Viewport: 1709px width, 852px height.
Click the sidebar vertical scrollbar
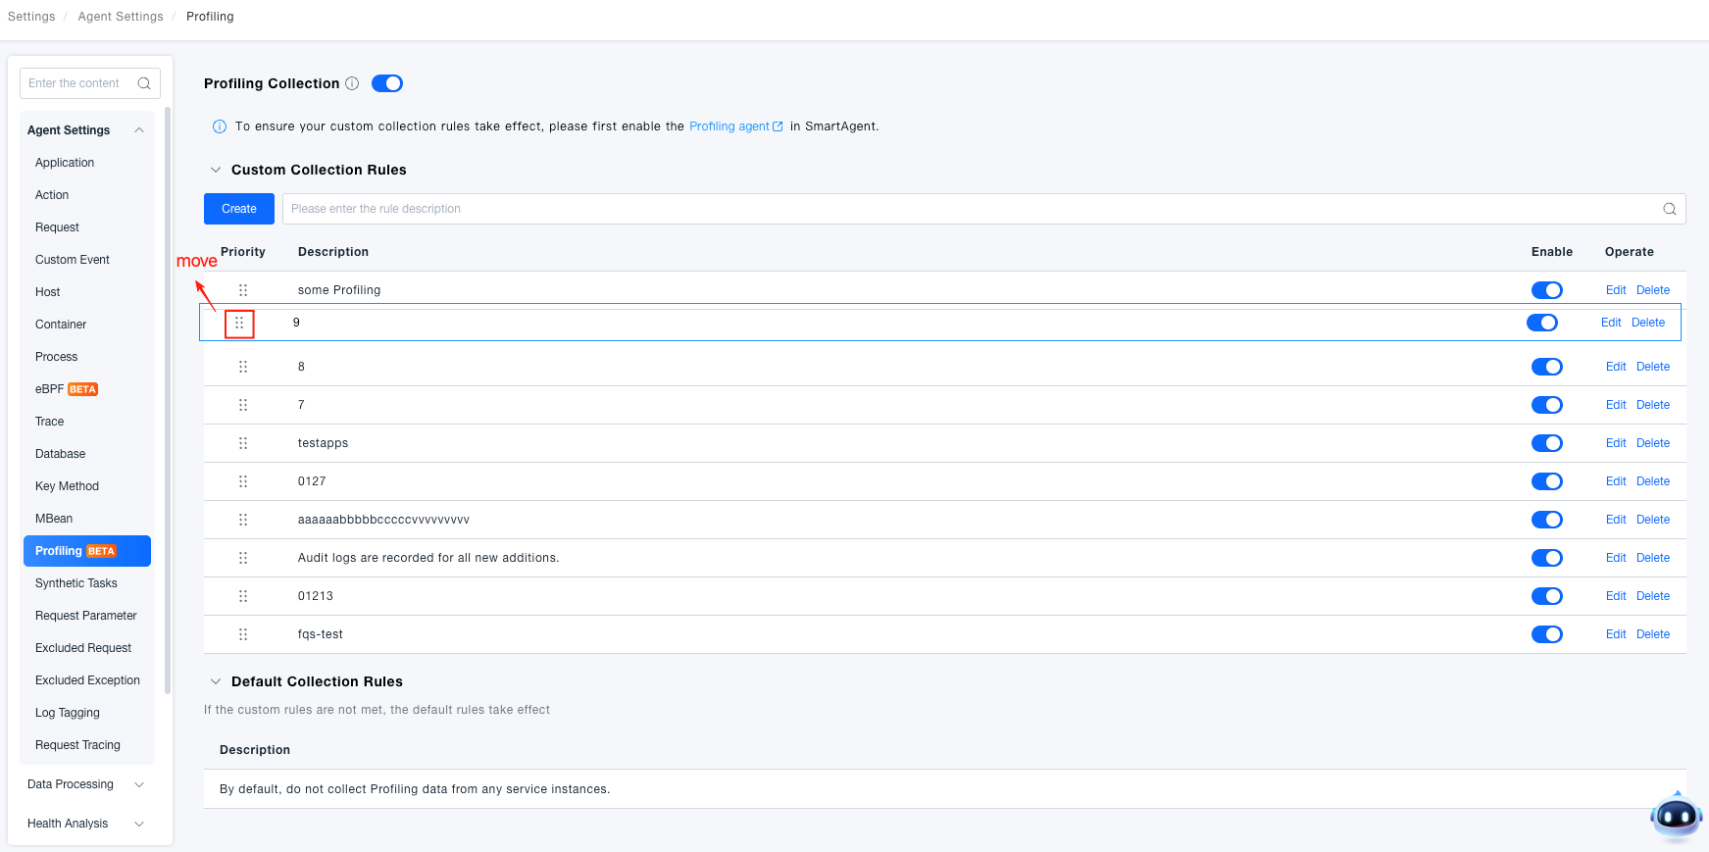168,400
